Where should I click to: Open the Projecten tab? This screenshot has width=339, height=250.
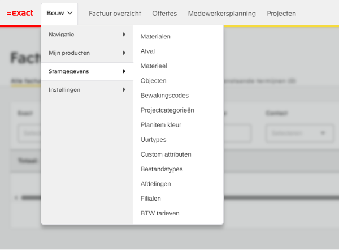pyautogui.click(x=281, y=13)
